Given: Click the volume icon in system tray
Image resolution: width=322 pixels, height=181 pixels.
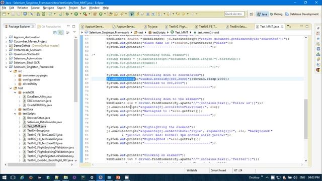Looking at the screenshot, I should click(295, 177).
